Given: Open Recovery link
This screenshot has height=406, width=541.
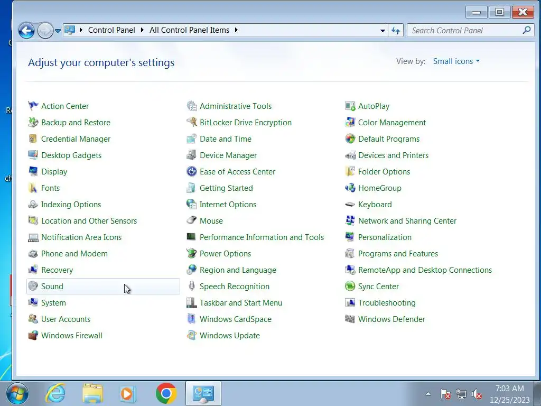Looking at the screenshot, I should pos(57,270).
